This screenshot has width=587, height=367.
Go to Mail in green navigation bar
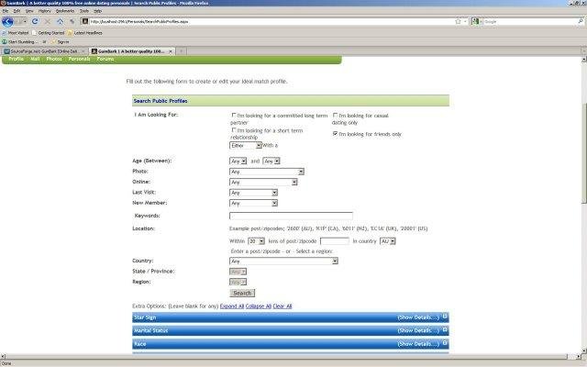point(35,59)
